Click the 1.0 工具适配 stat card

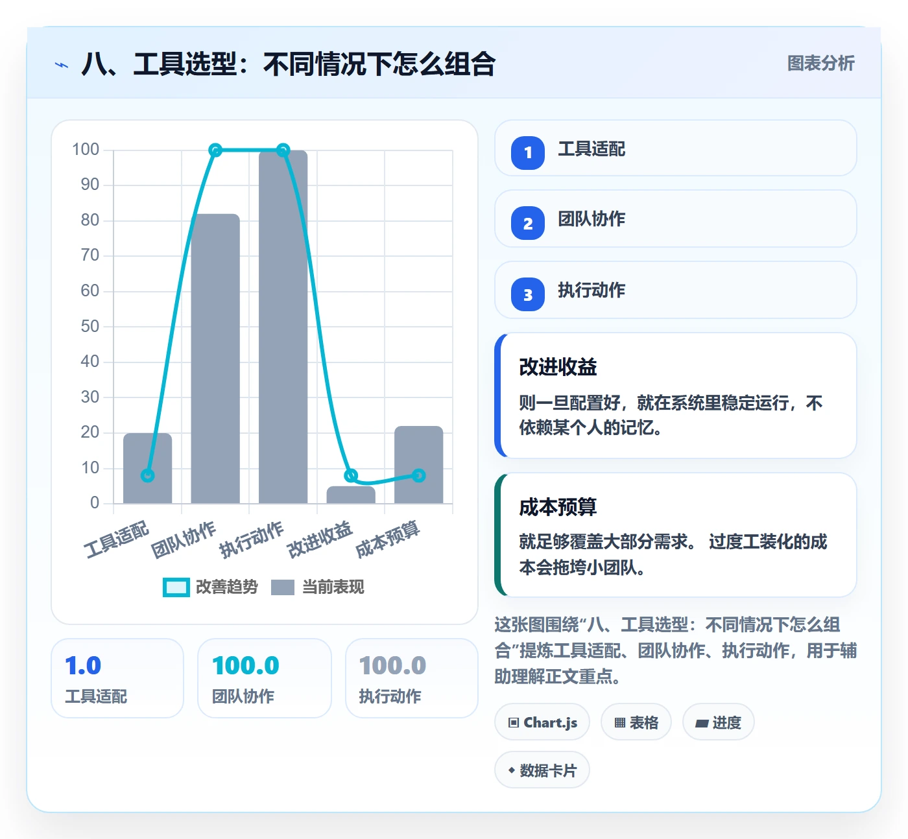pyautogui.click(x=117, y=678)
